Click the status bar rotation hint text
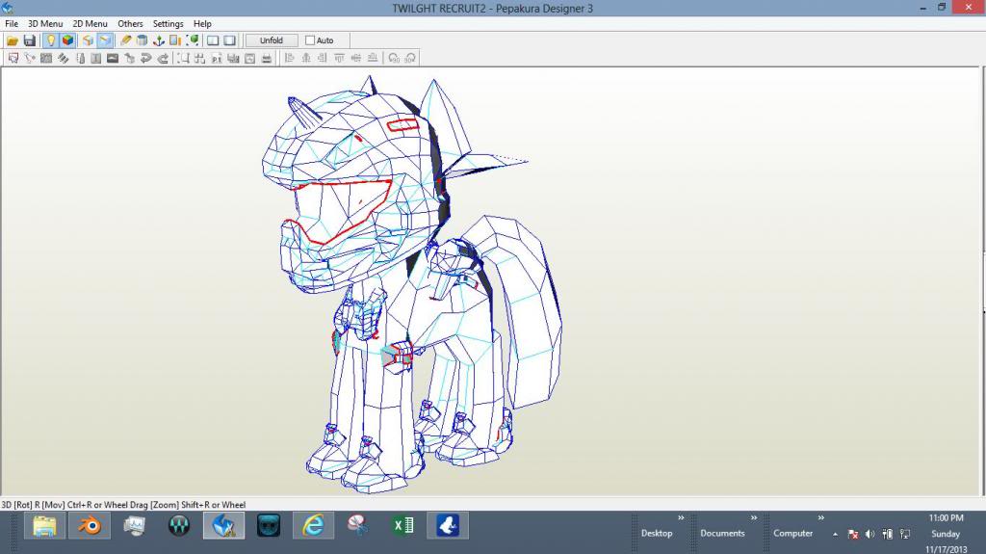Screen dimensions: 986x554 pyautogui.click(x=123, y=504)
